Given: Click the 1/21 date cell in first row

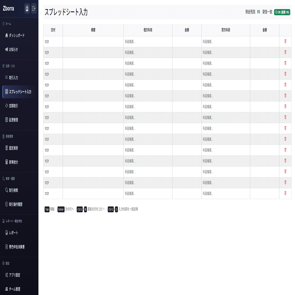Looking at the screenshot, I should [x=53, y=42].
